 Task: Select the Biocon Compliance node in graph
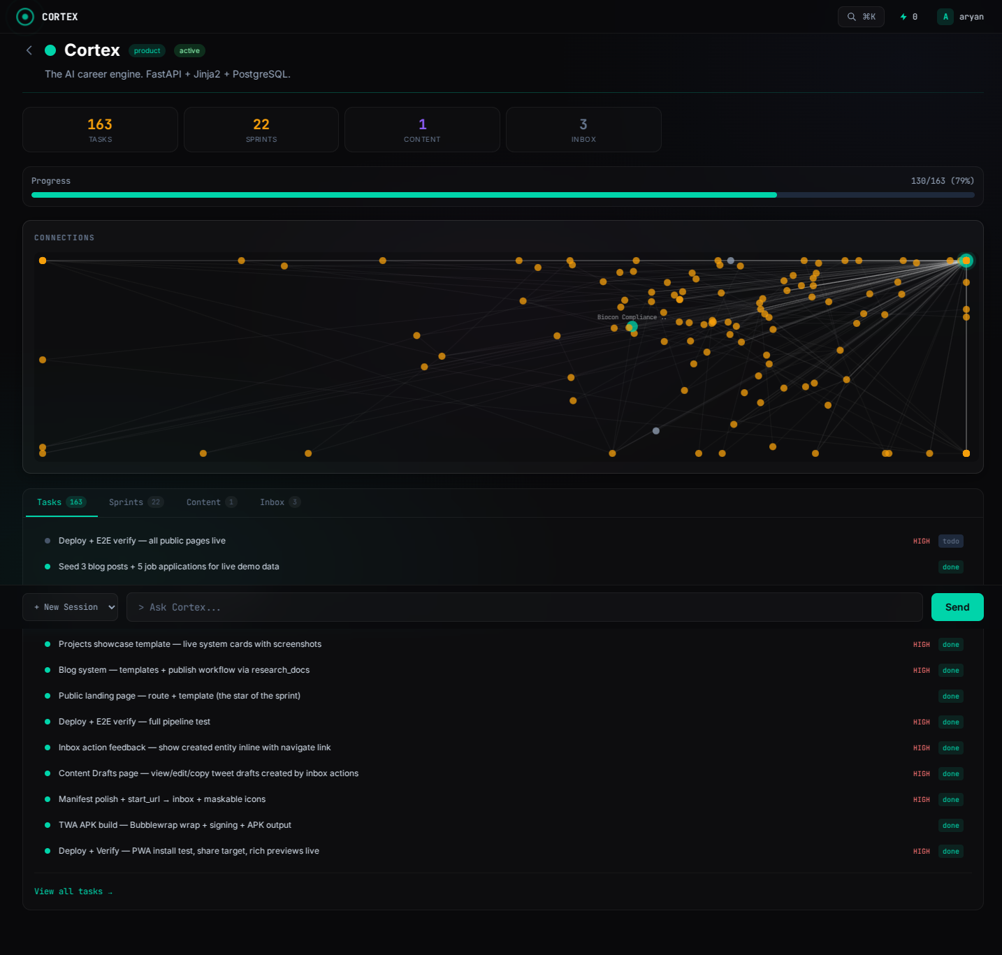click(x=632, y=326)
